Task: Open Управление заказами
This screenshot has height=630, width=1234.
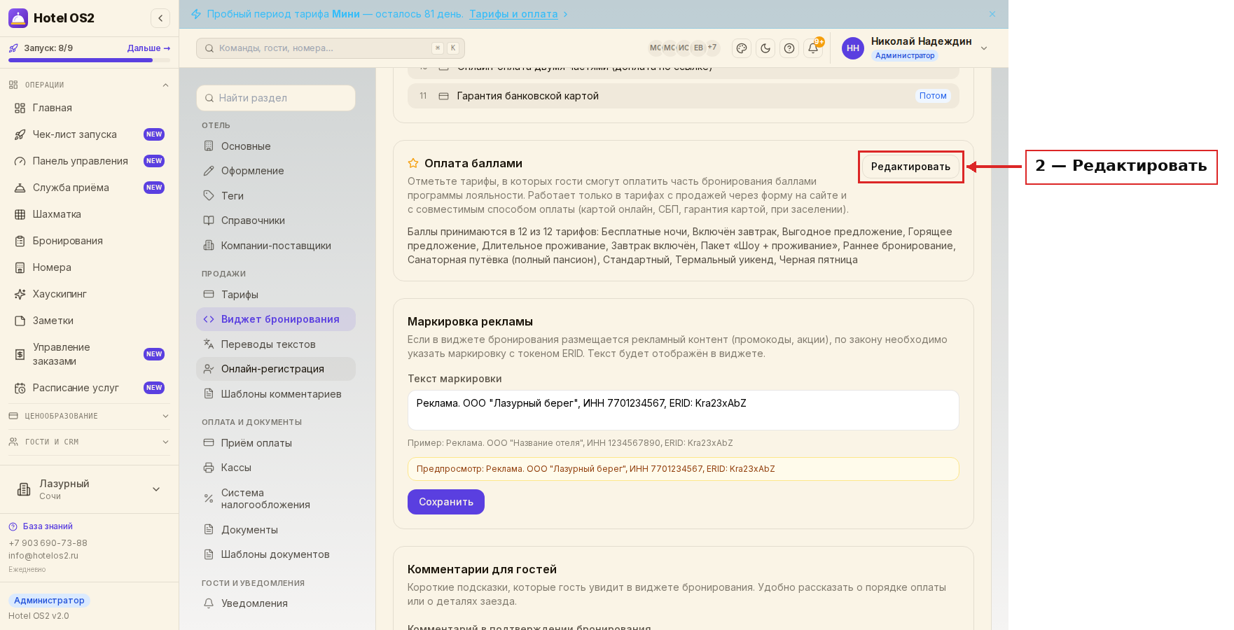Action: 89,354
